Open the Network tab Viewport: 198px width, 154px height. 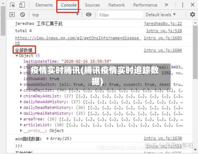point(116,5)
